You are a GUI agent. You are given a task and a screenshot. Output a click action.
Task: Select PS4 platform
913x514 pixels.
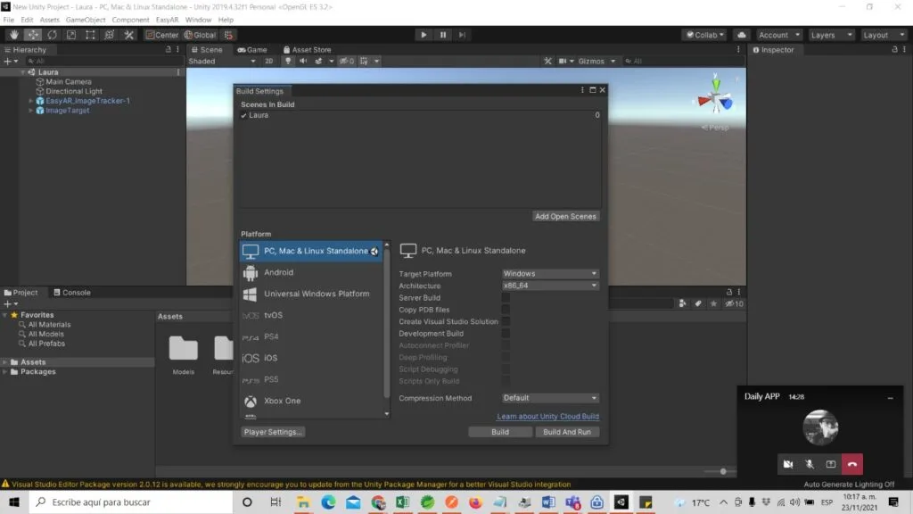tap(311, 336)
